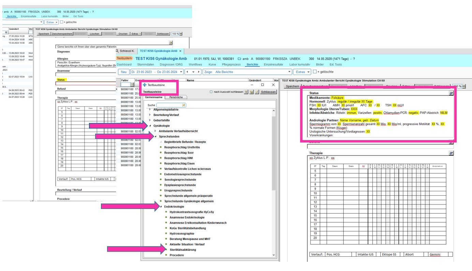Open the date range dropdown
Image resolution: width=472 pixels, height=271 pixels.
point(181,72)
